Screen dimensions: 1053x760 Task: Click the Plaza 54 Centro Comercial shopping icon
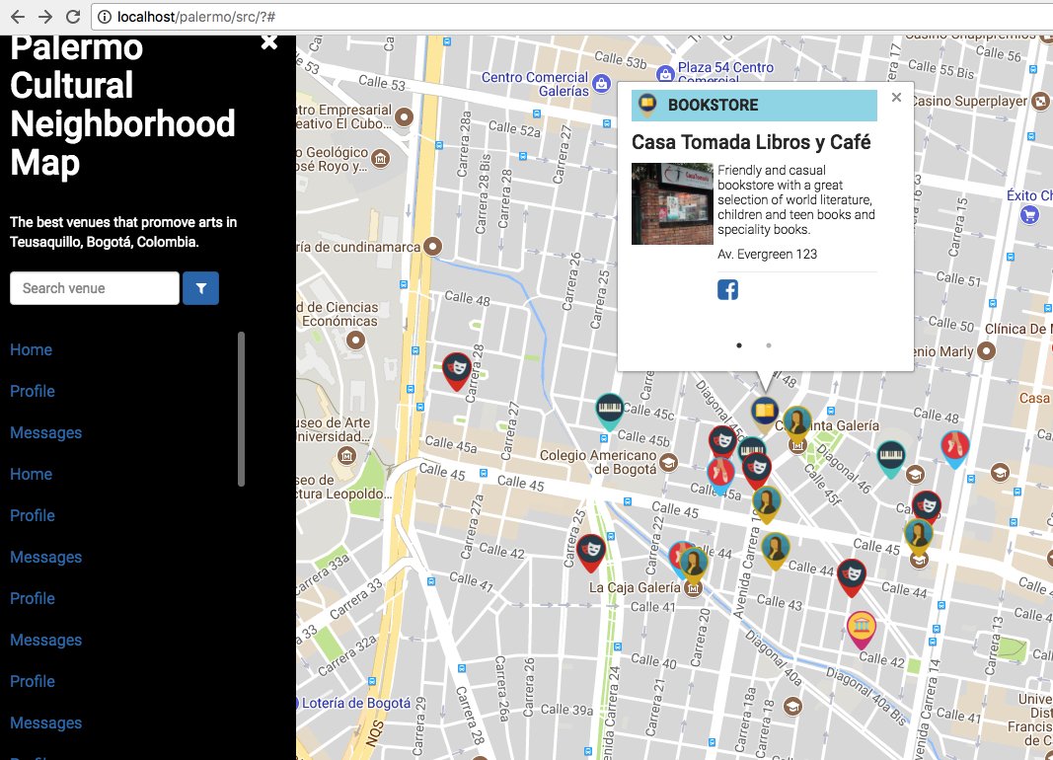tap(665, 73)
